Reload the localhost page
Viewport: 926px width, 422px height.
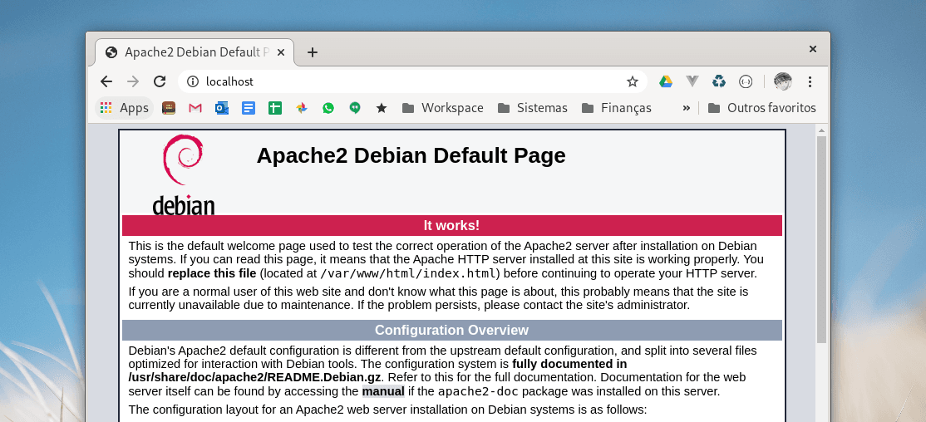160,81
